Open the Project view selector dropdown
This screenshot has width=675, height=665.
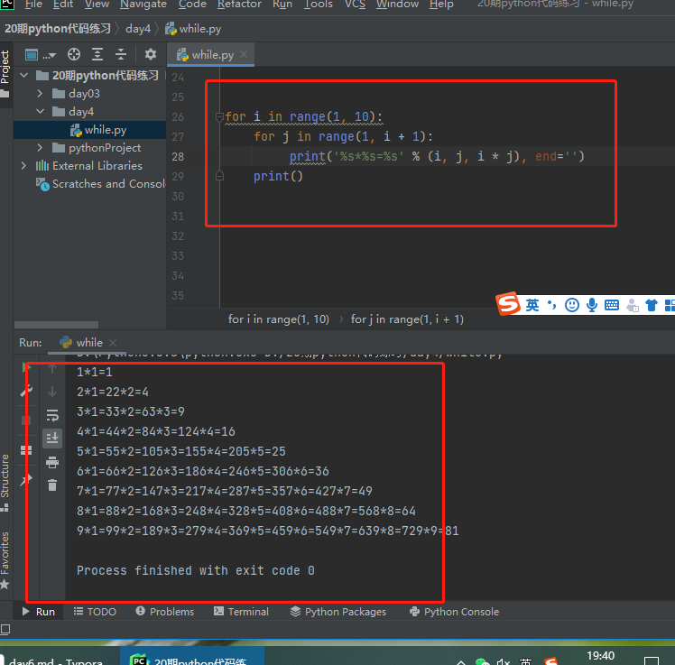[41, 55]
